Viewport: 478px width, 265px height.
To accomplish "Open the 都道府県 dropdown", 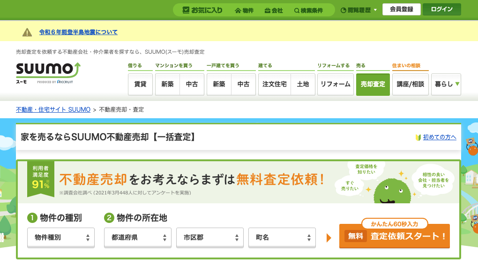I will point(138,237).
